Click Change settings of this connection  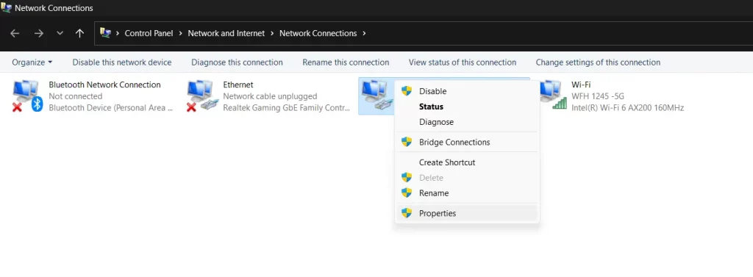pyautogui.click(x=598, y=62)
